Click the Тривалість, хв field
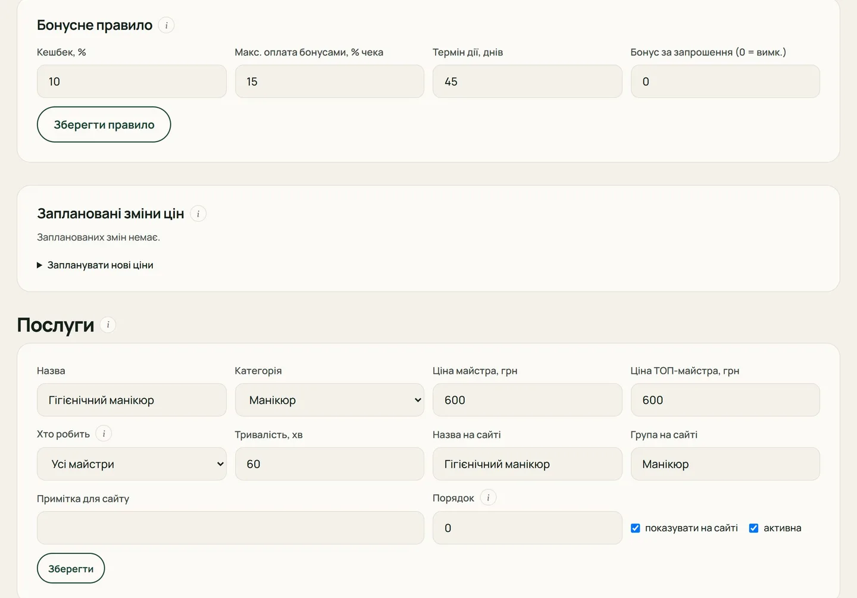Viewport: 857px width, 598px height. [329, 464]
